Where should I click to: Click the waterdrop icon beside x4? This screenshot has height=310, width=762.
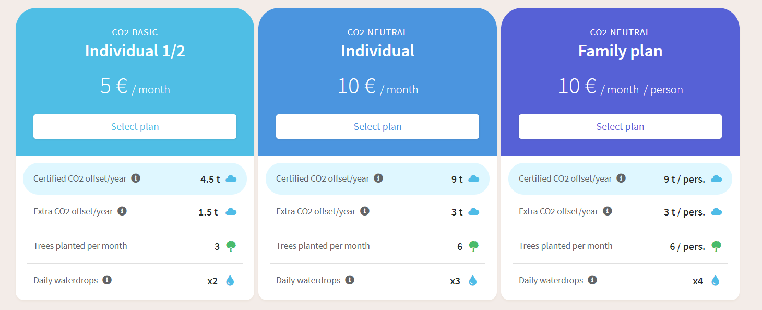click(715, 281)
